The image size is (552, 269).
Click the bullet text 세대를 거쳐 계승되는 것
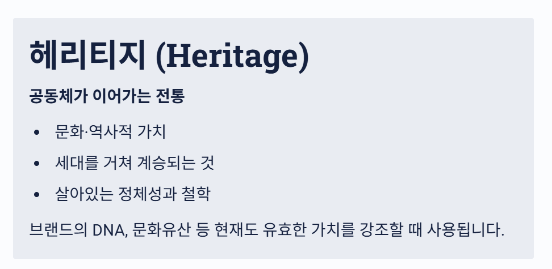pyautogui.click(x=135, y=163)
